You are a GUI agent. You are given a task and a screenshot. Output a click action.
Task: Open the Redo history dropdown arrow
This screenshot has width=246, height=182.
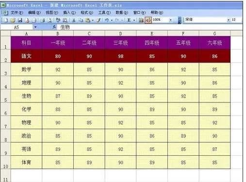tap(122, 20)
